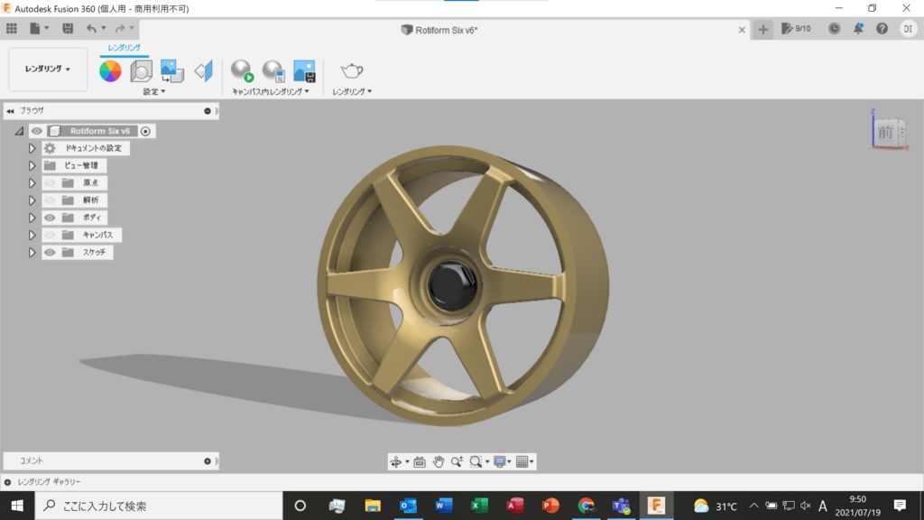Select the Orbit navigation tool
This screenshot has height=520, width=924.
pos(395,461)
